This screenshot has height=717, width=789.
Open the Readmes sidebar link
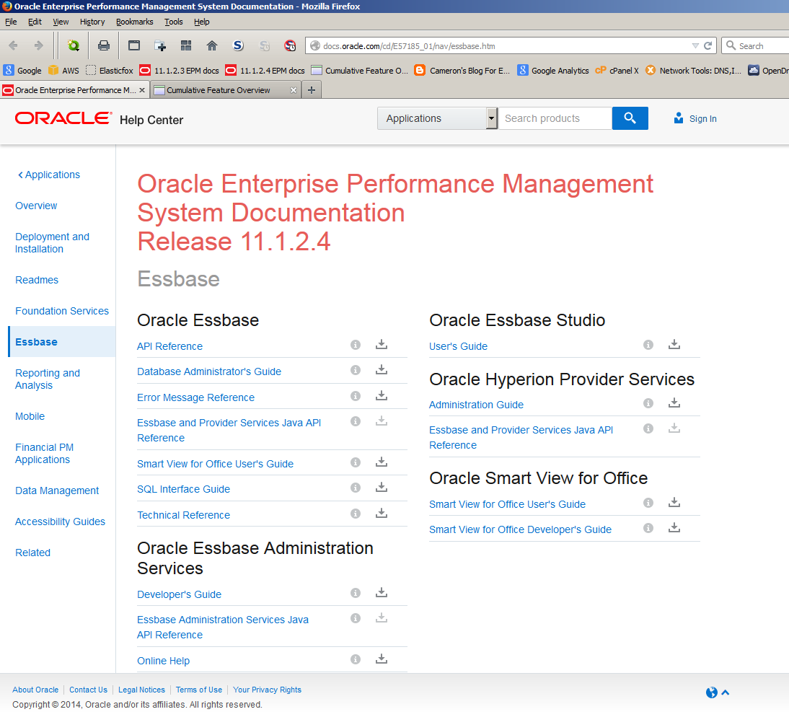click(37, 280)
